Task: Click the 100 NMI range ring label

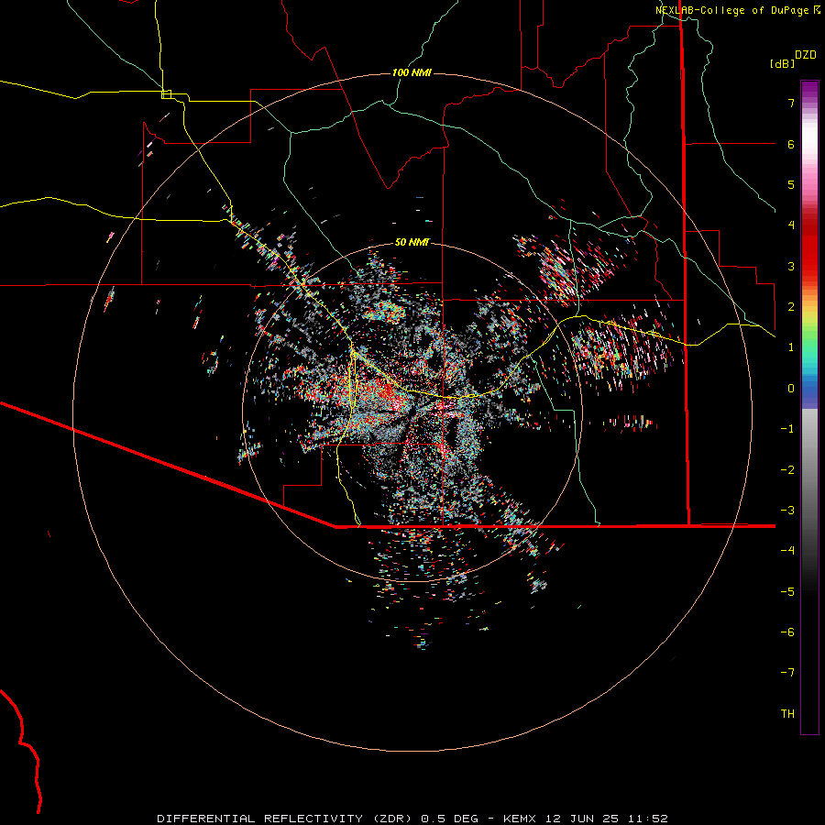Action: 412,72
